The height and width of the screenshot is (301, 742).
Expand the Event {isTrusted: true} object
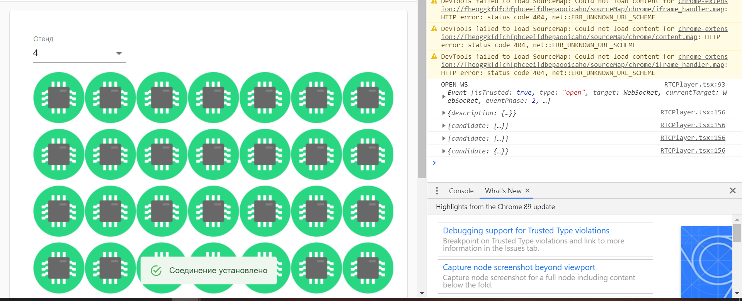(x=444, y=97)
